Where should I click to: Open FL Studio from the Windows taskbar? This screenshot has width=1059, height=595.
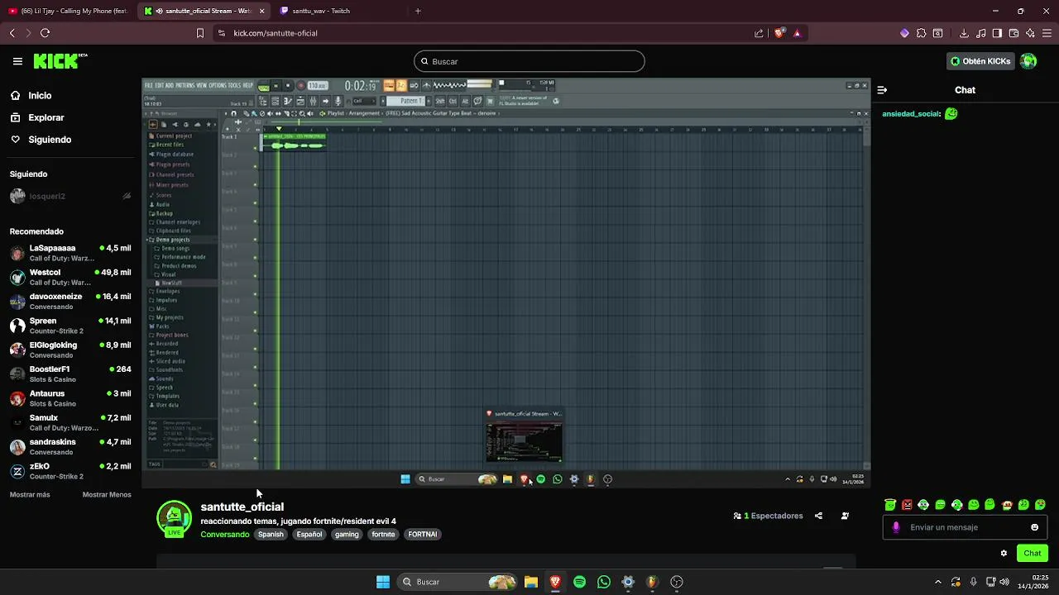tap(652, 582)
